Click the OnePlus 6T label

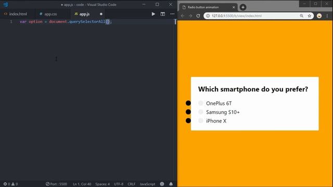click(219, 103)
